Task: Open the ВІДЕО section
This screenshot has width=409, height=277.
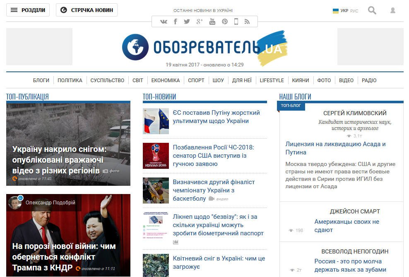Action: tap(346, 80)
